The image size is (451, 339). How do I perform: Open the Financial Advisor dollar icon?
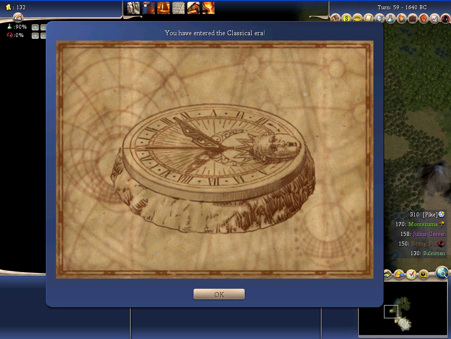(347, 19)
